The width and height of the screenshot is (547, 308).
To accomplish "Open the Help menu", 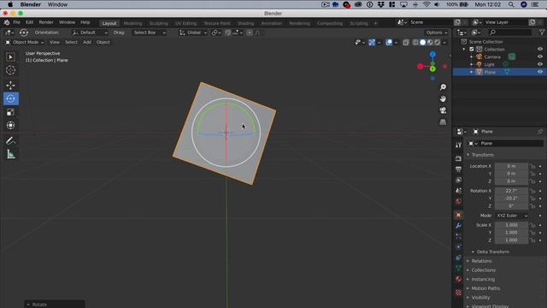I will click(85, 22).
